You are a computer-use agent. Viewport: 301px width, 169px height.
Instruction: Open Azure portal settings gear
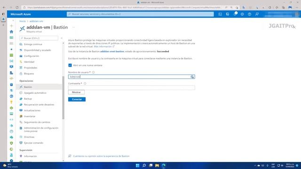tap(242, 14)
